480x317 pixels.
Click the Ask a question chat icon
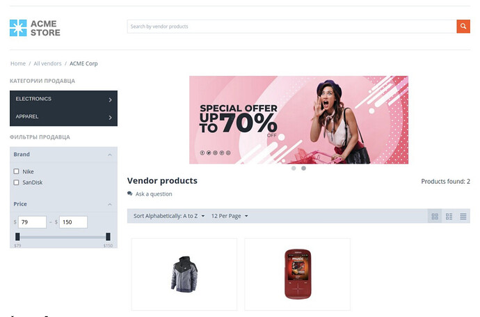coord(130,194)
